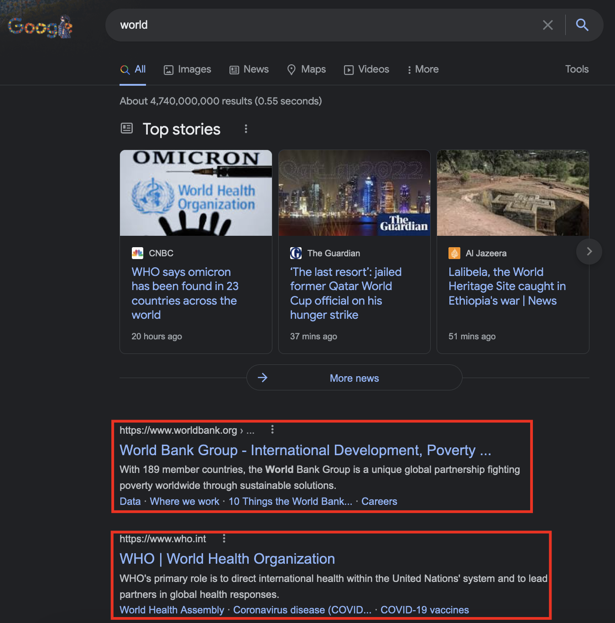Screen dimensions: 615x623
Task: Click the https://www.worldbank.org URL text
Action: click(x=178, y=431)
